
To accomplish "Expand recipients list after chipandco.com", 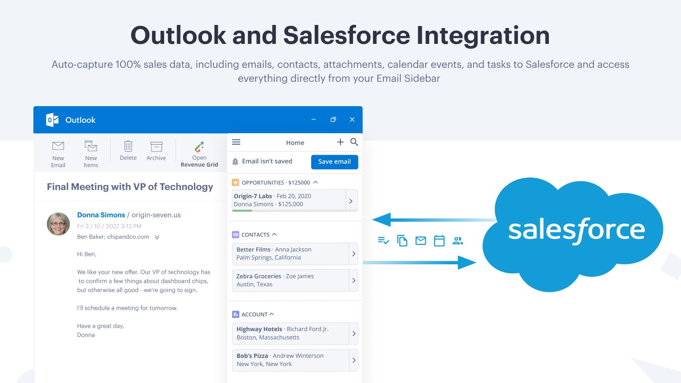I will pos(157,237).
